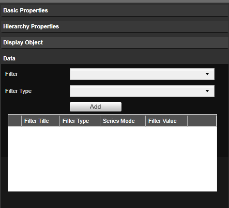
Task: Sort by the Filter Title column header
Action: tap(40, 121)
